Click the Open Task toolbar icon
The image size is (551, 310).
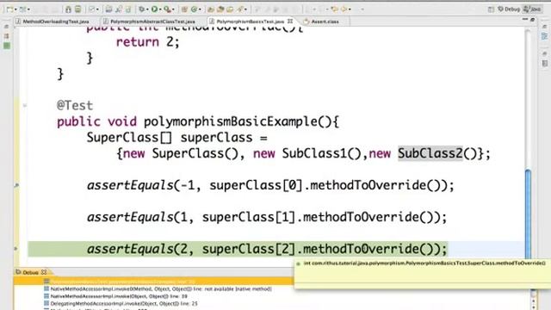220,9
